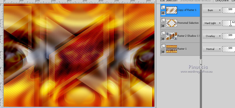This screenshot has height=108, width=235.
Task: Open the Normal blend mode dropdown
Action: pyautogui.click(x=212, y=49)
